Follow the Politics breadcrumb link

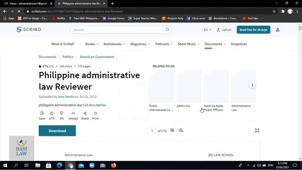click(x=68, y=57)
